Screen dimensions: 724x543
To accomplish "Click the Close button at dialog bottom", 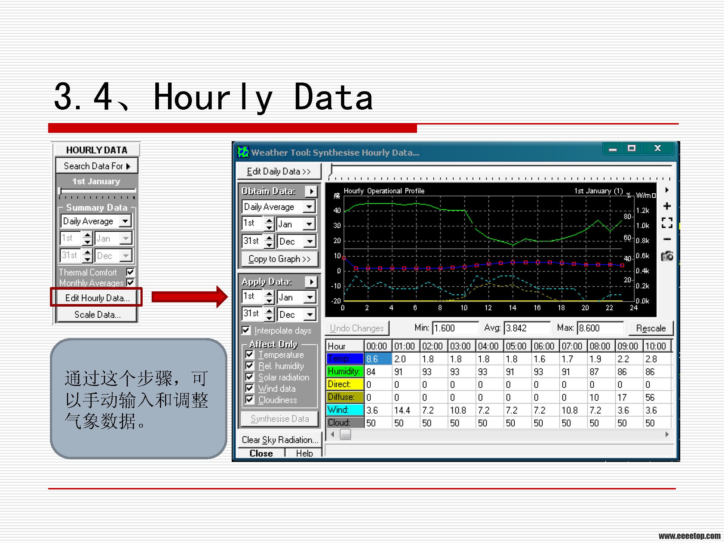I will [x=261, y=453].
